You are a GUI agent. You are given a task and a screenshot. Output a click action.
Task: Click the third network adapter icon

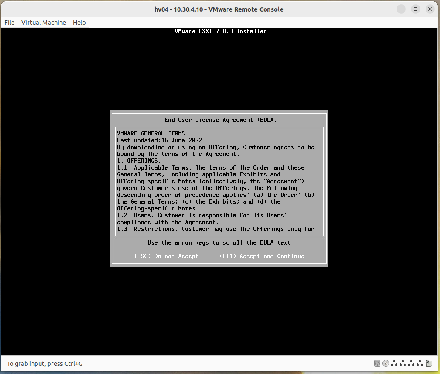pyautogui.click(x=411, y=363)
